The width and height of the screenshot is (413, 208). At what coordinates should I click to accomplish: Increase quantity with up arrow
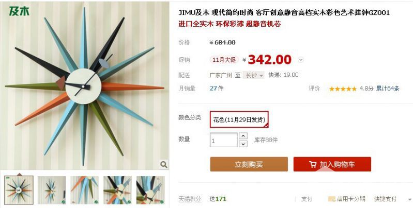click(243, 136)
